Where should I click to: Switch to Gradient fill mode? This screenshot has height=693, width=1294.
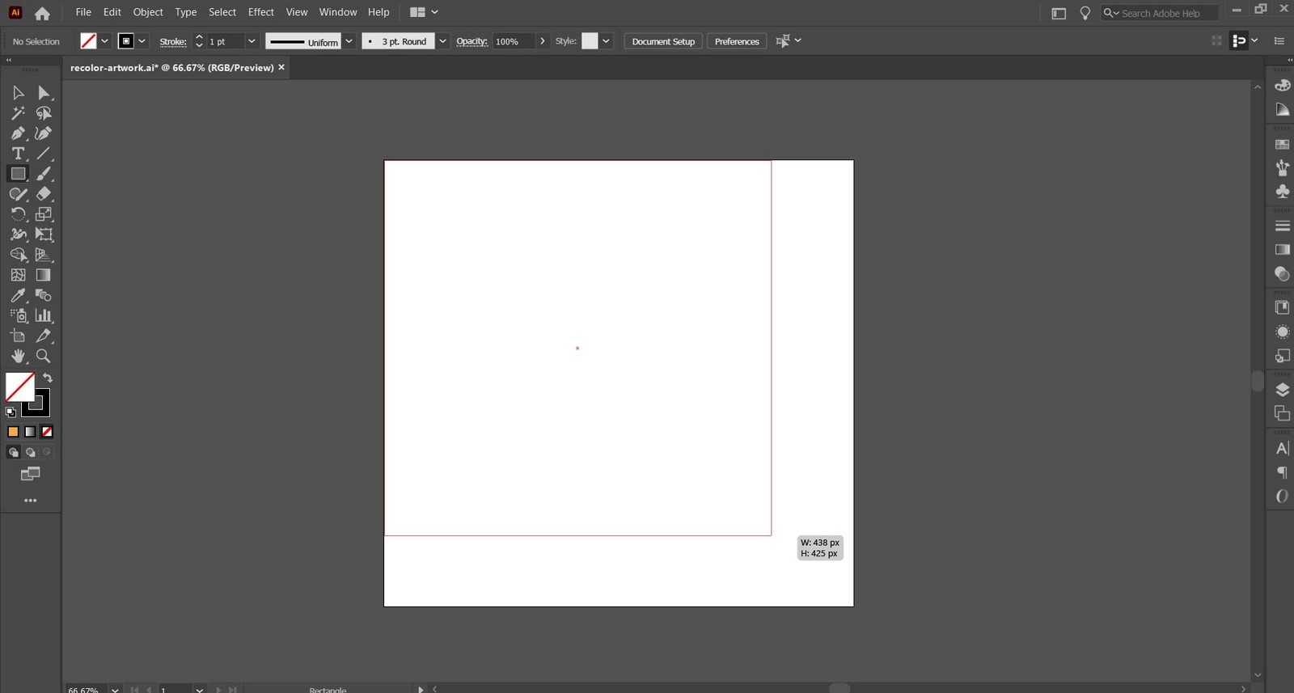point(30,432)
